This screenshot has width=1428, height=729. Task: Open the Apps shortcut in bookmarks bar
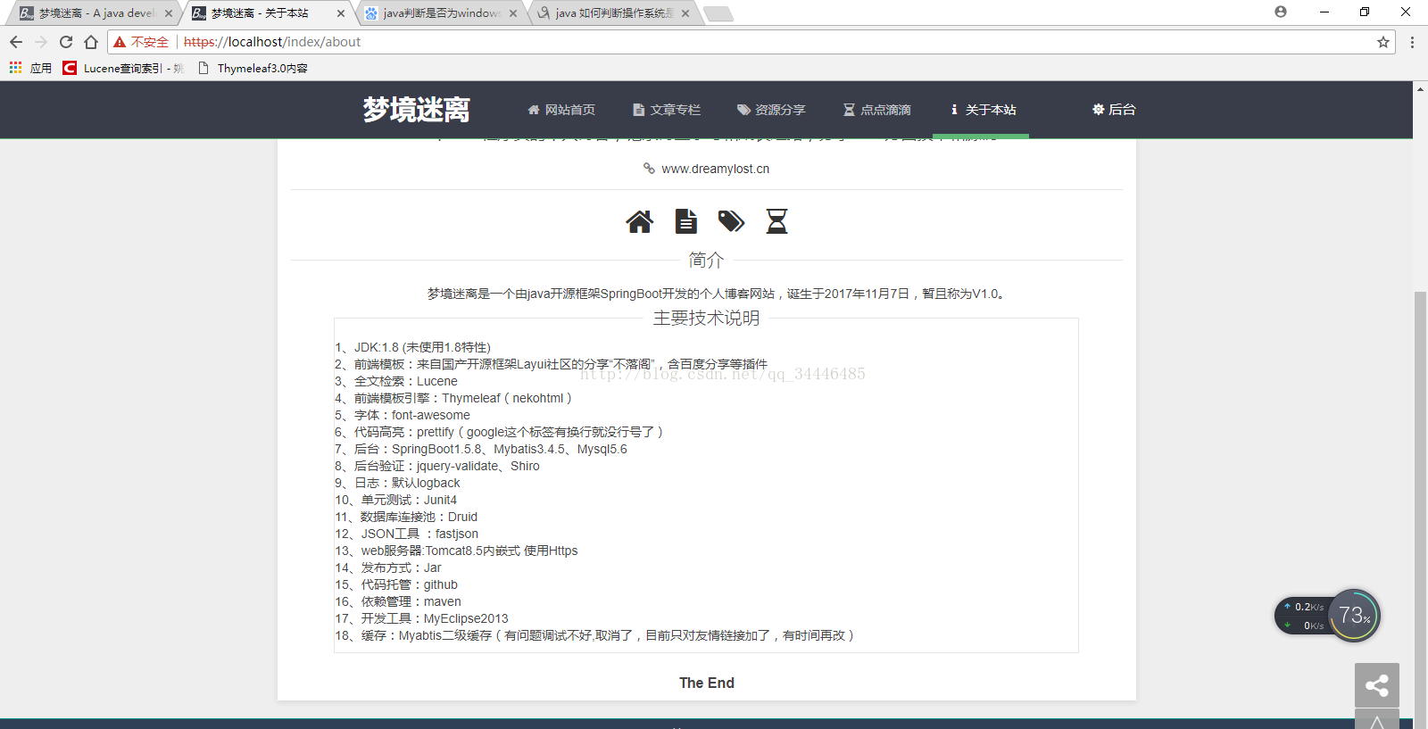pyautogui.click(x=30, y=68)
